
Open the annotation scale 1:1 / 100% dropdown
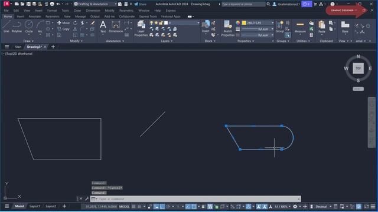point(282,207)
